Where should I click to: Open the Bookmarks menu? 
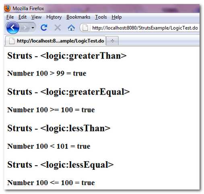[x=78, y=17]
